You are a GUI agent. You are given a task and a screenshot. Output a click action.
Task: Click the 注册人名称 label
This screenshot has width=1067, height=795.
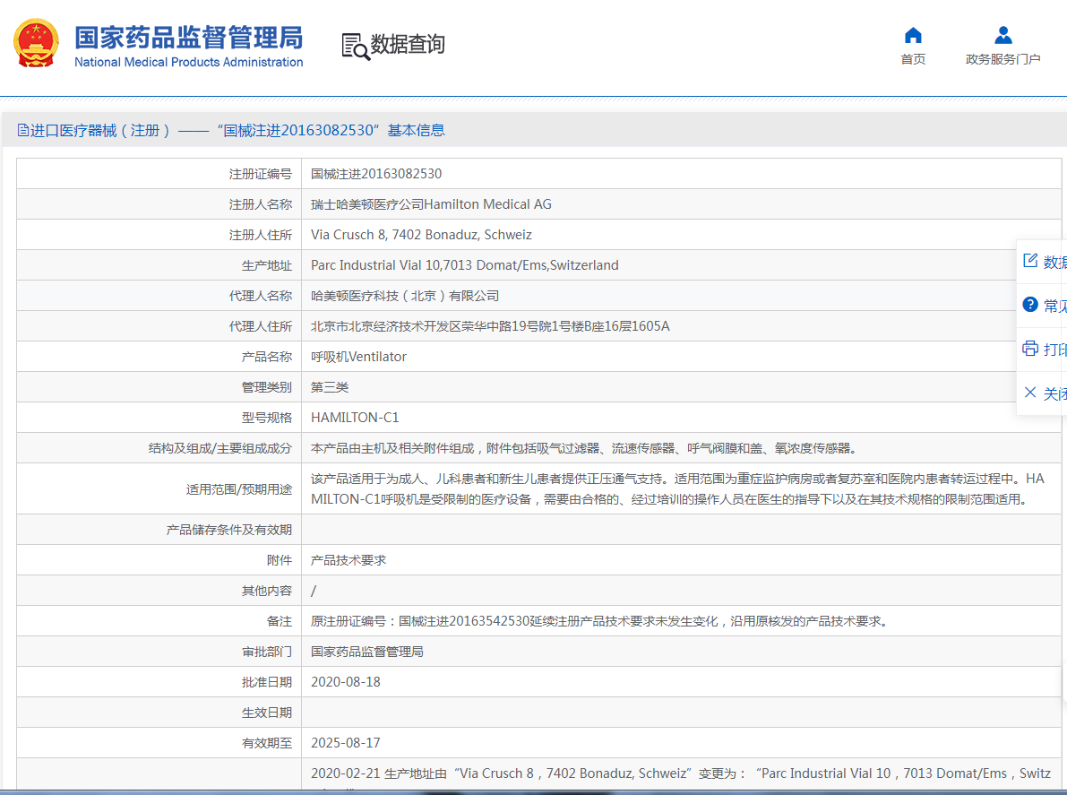click(x=260, y=204)
